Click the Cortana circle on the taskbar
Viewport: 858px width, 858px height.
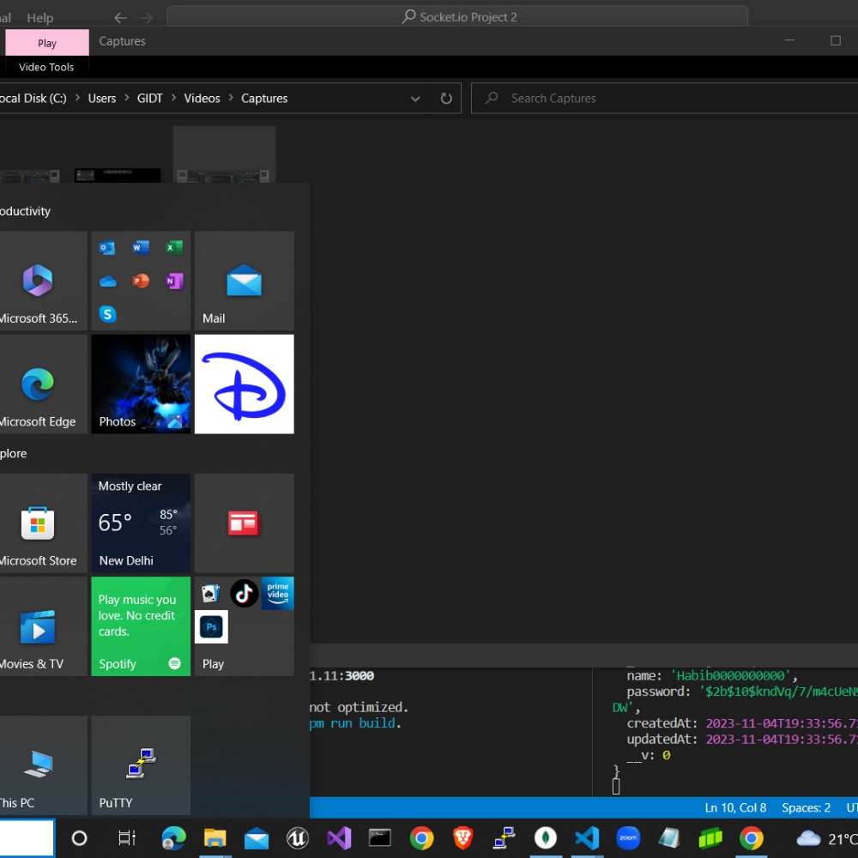click(79, 838)
